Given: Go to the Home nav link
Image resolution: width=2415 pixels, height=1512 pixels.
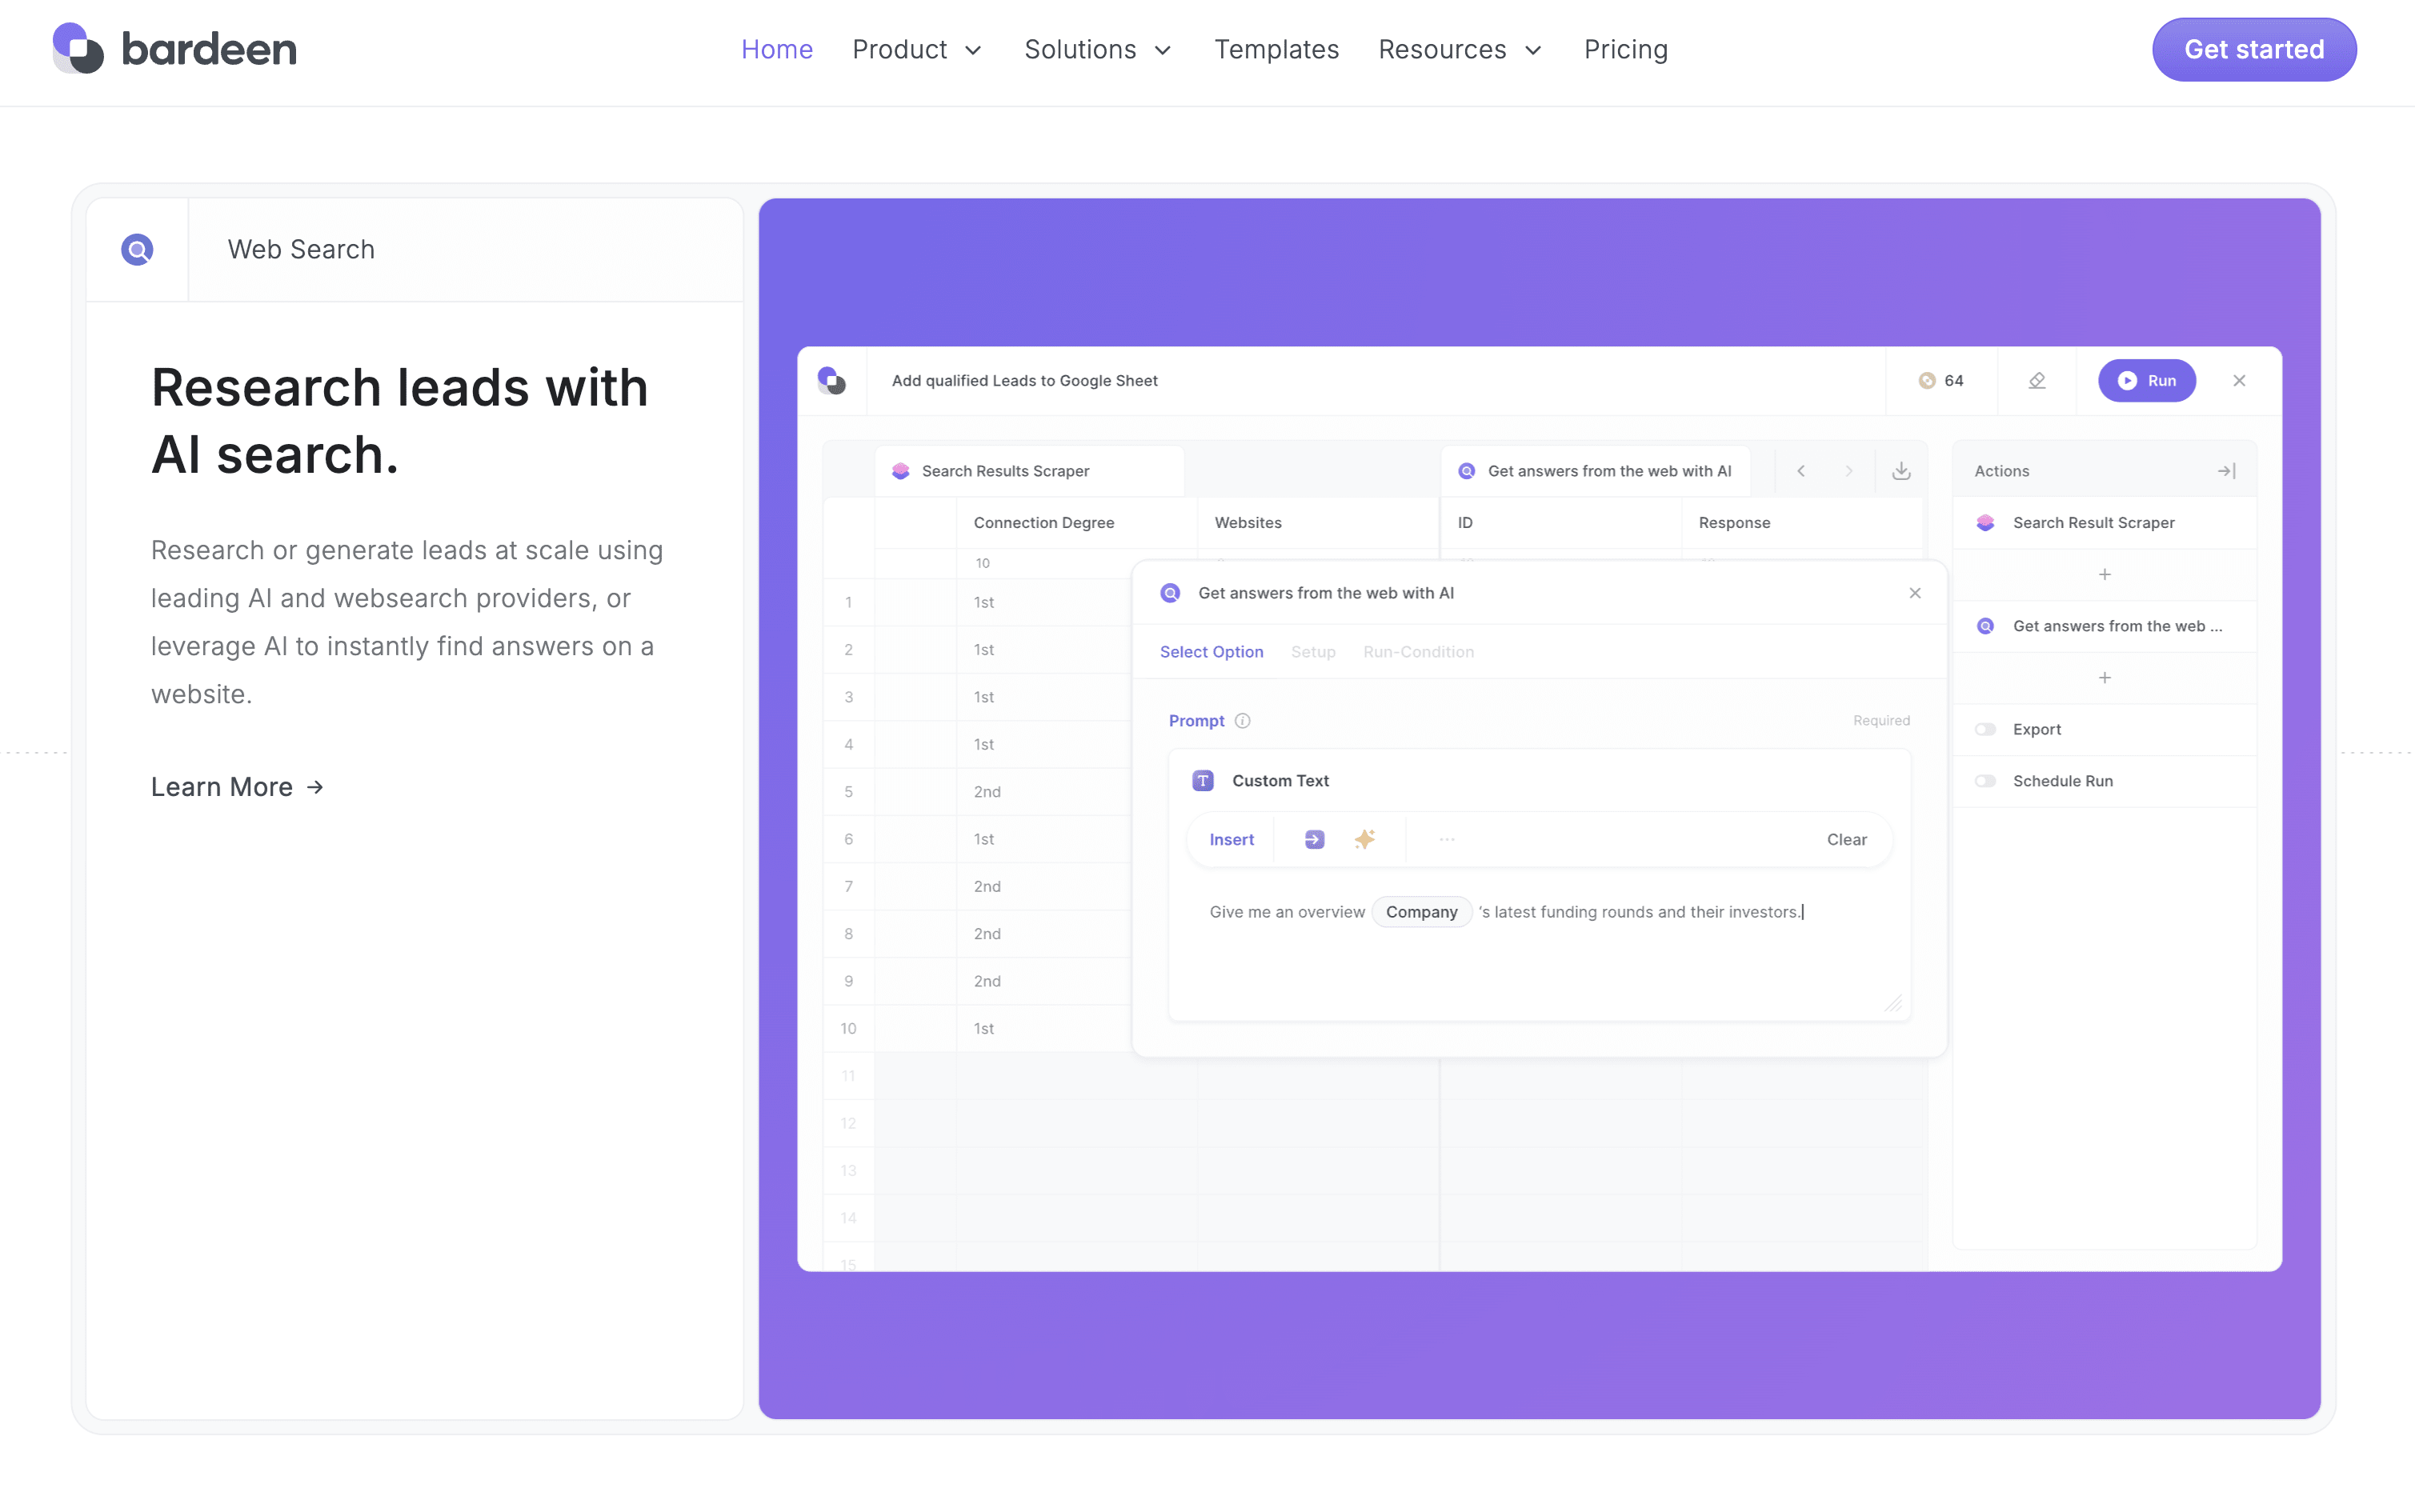Looking at the screenshot, I should click(777, 49).
